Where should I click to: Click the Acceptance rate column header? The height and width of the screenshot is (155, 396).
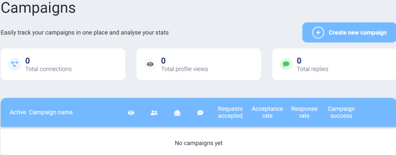tap(267, 112)
